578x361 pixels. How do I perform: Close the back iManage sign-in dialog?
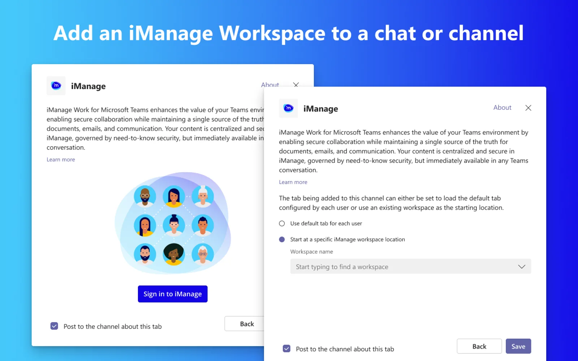pyautogui.click(x=296, y=84)
